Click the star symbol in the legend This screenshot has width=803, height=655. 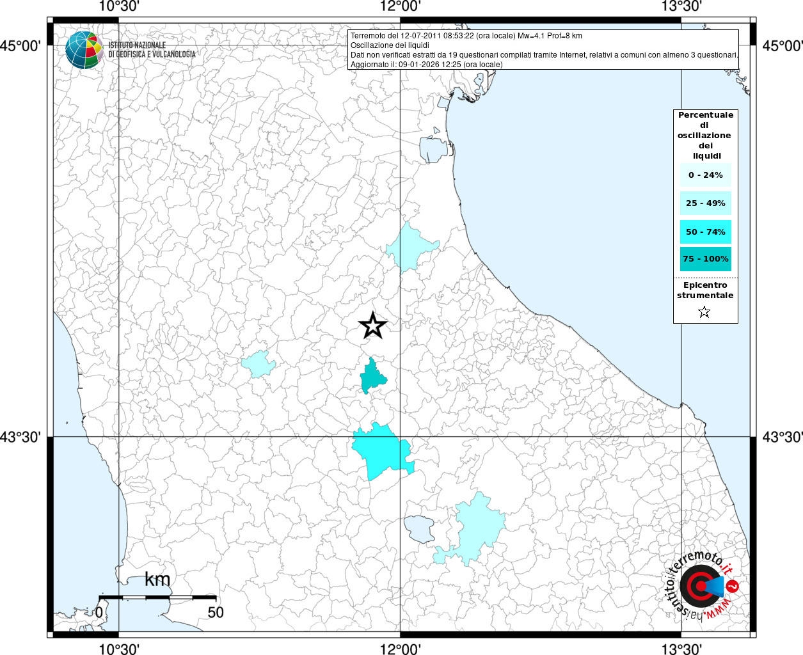coord(704,312)
